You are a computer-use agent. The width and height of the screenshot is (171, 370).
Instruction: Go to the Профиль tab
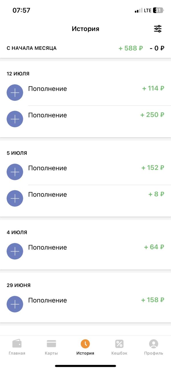tap(154, 347)
